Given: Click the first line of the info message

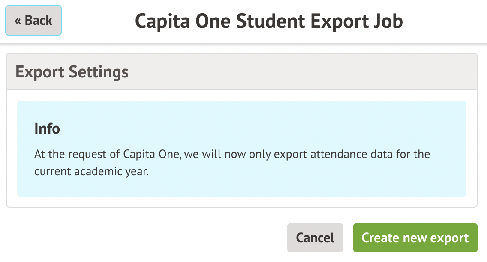Looking at the screenshot, I should (232, 154).
